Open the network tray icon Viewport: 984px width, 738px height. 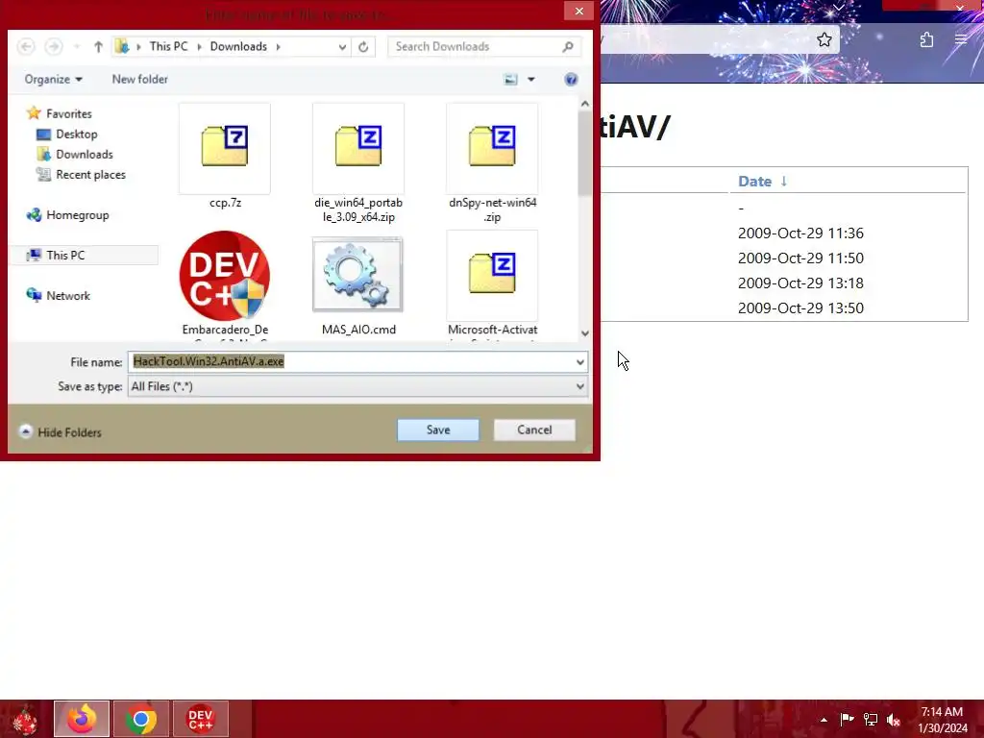point(871,720)
